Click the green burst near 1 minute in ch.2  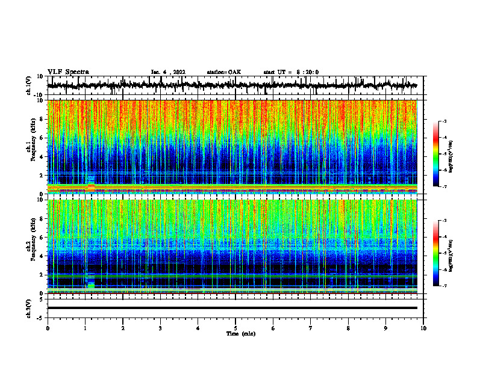tap(91, 284)
